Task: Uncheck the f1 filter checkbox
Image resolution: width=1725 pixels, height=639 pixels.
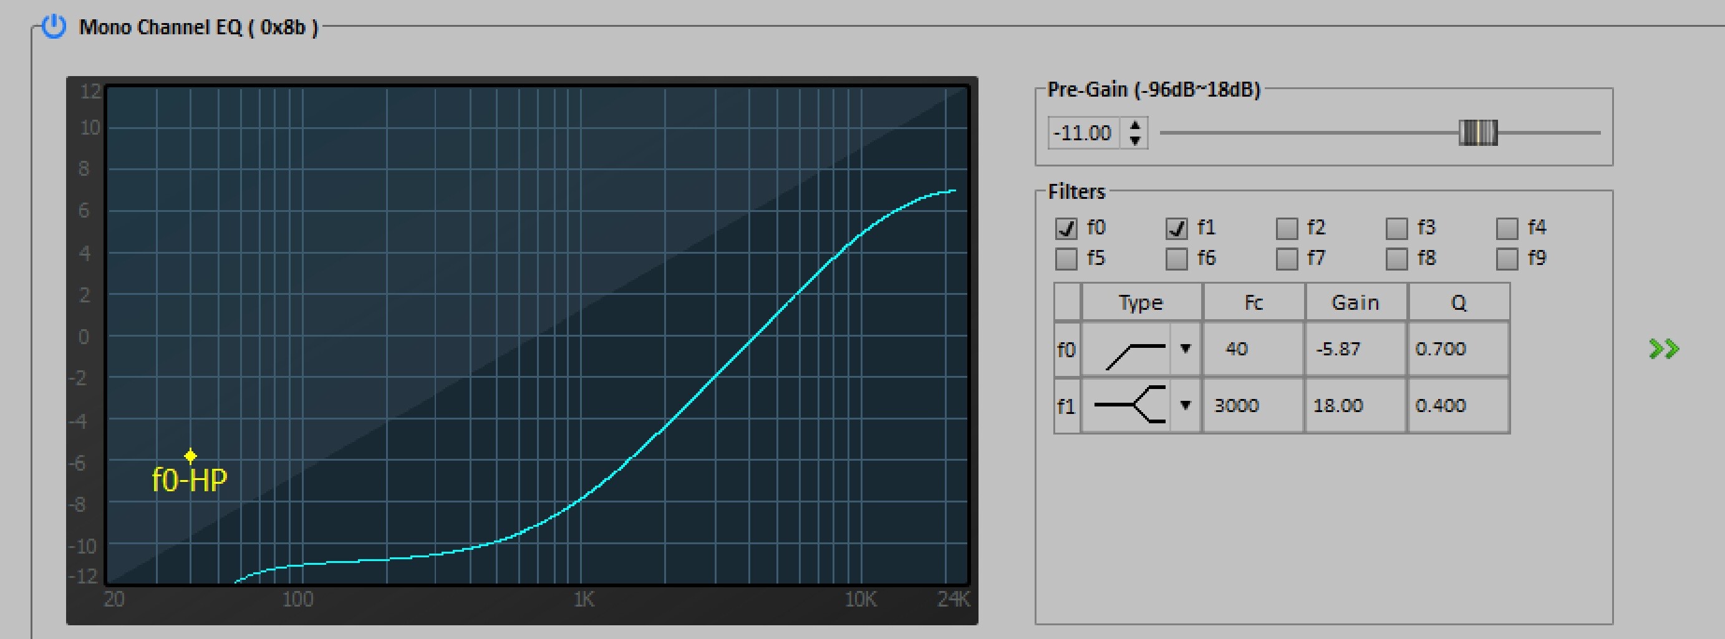Action: [1176, 228]
